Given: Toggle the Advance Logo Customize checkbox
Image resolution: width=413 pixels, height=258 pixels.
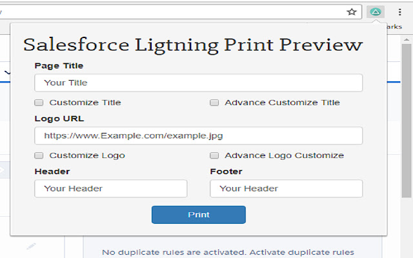Looking at the screenshot, I should click(x=214, y=155).
